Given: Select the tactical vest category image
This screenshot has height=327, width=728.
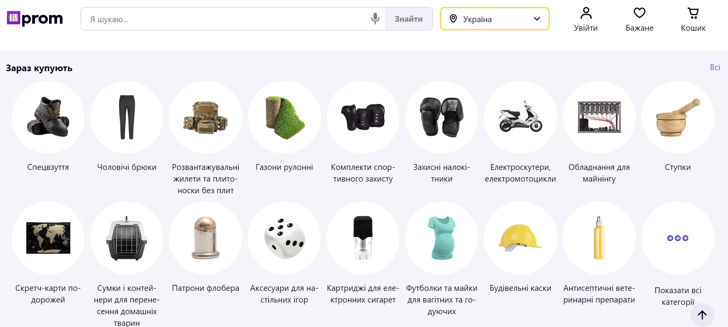Looking at the screenshot, I should coord(206,117).
